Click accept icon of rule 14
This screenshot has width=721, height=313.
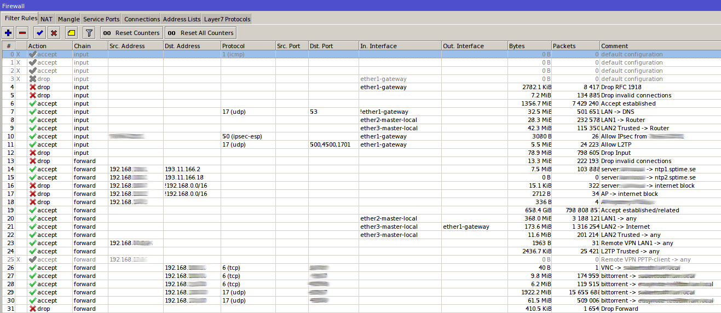(33, 169)
